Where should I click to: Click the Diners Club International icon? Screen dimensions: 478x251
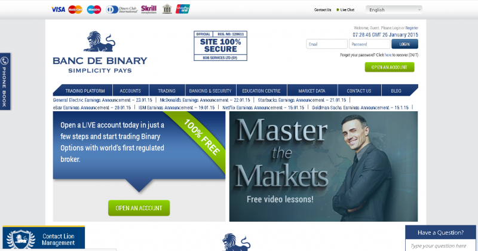[122, 10]
